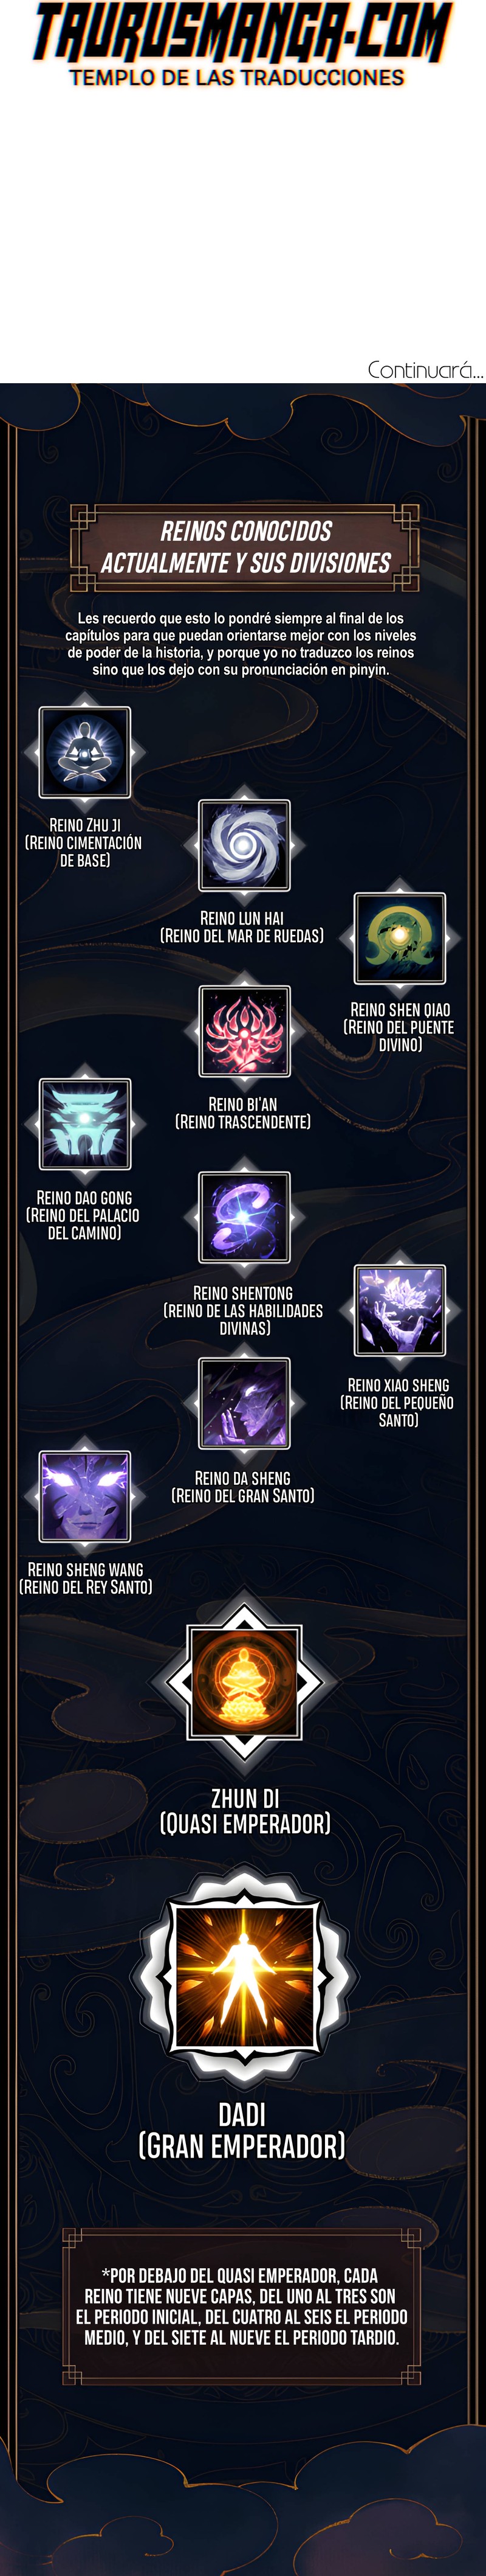Viewport: 486px width, 2576px height.
Task: Select the Zhun Di orange emblem
Action: click(x=244, y=1681)
